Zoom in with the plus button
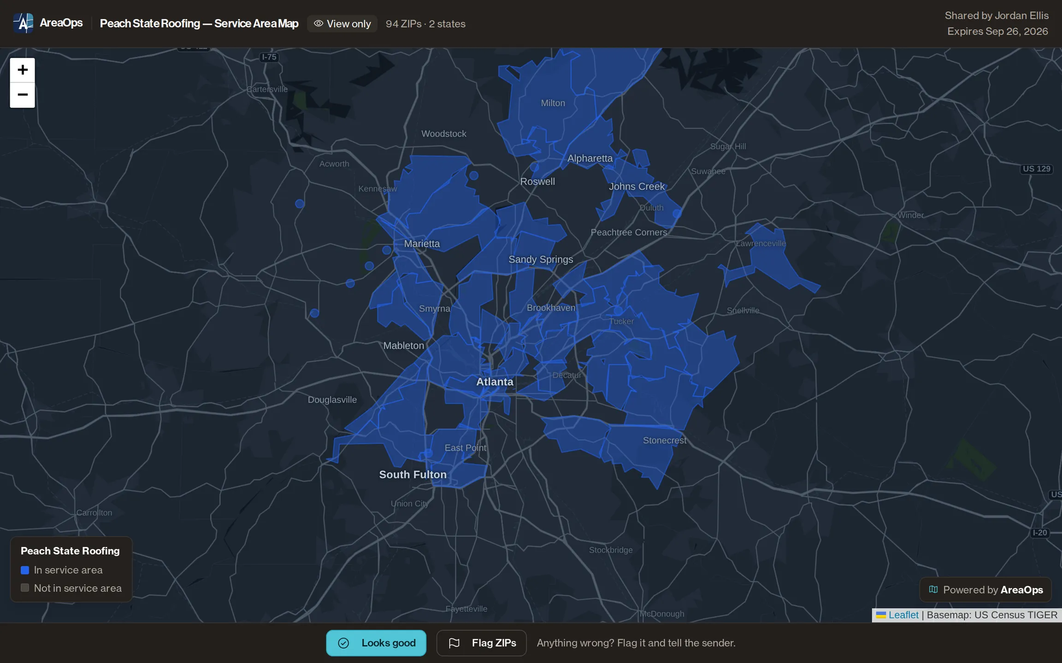This screenshot has height=663, width=1062. tap(22, 70)
